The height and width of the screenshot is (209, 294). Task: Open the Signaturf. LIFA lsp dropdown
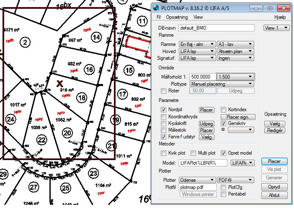tap(197, 58)
